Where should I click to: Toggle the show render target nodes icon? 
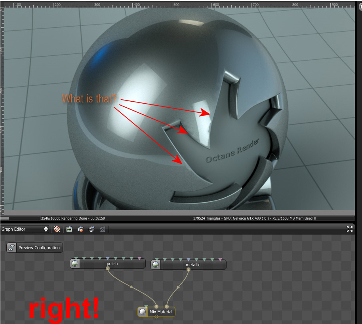click(x=69, y=229)
